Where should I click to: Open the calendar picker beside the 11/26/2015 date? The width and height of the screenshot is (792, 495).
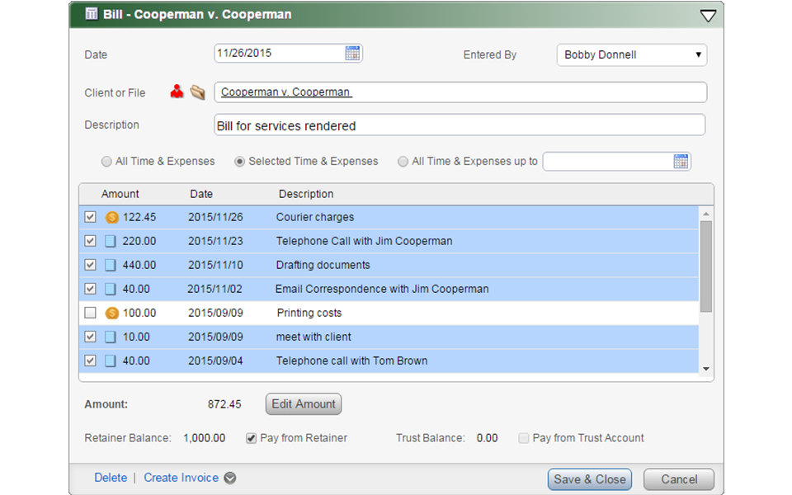(352, 53)
